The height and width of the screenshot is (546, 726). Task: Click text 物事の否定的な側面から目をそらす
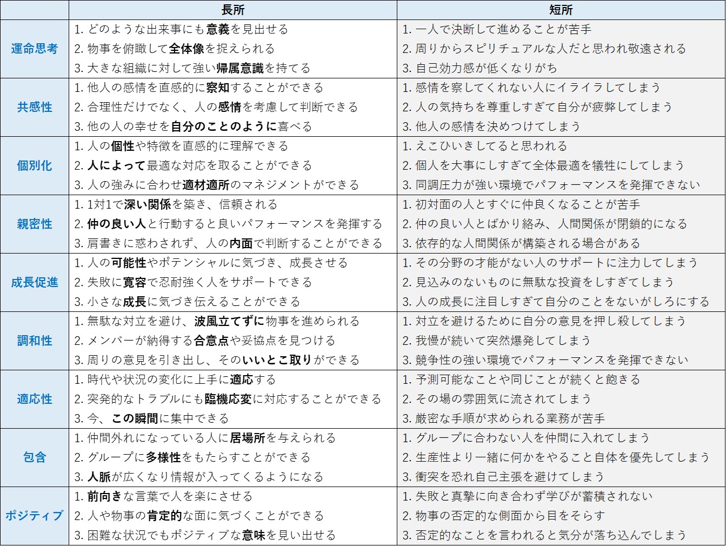(510, 516)
